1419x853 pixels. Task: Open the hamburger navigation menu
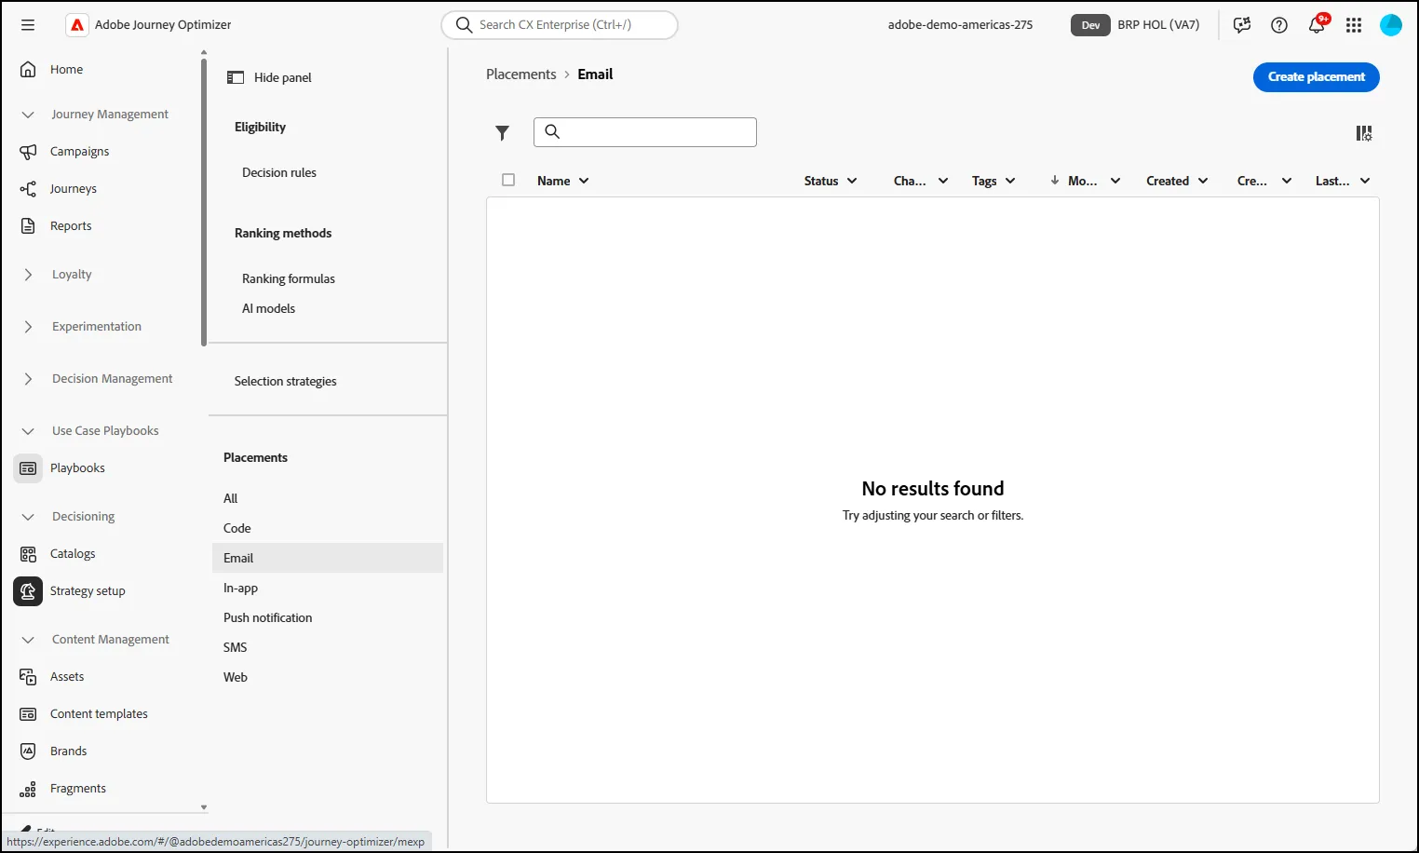pos(28,25)
